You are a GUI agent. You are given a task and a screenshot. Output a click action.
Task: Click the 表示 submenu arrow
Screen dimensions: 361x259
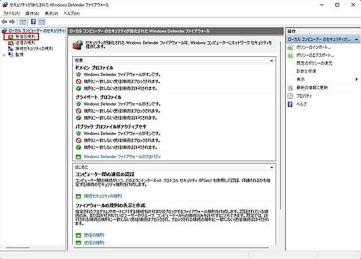point(356,79)
